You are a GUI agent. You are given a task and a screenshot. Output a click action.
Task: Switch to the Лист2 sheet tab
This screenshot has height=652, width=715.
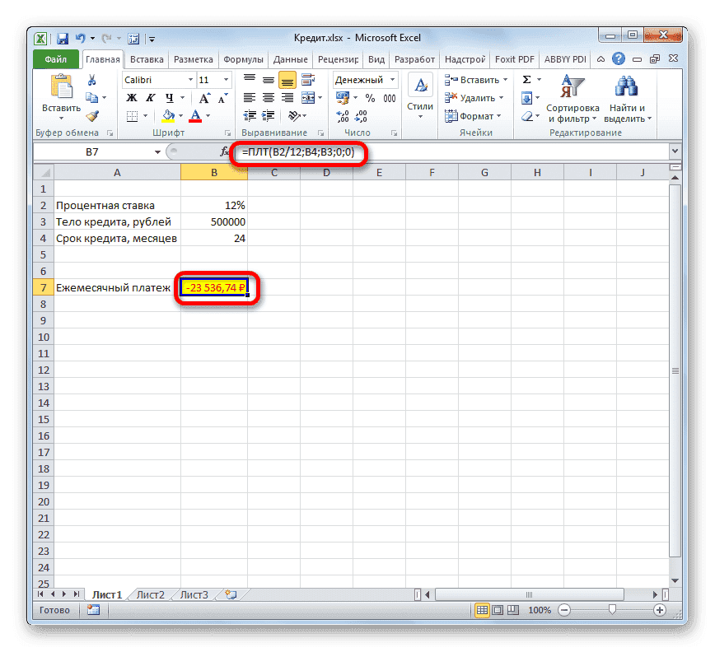point(150,594)
